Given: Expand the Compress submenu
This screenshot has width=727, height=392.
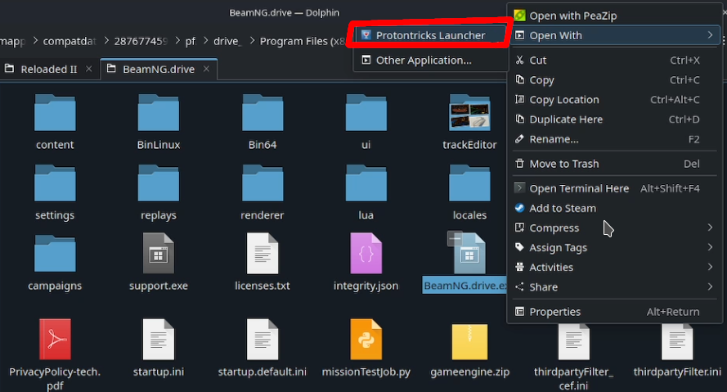Looking at the screenshot, I should 615,228.
